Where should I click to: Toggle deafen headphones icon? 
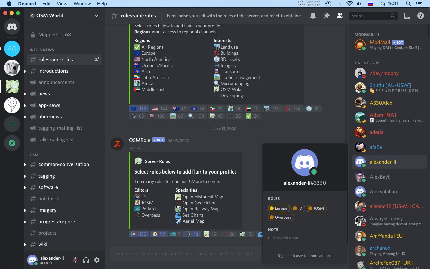pos(86,260)
